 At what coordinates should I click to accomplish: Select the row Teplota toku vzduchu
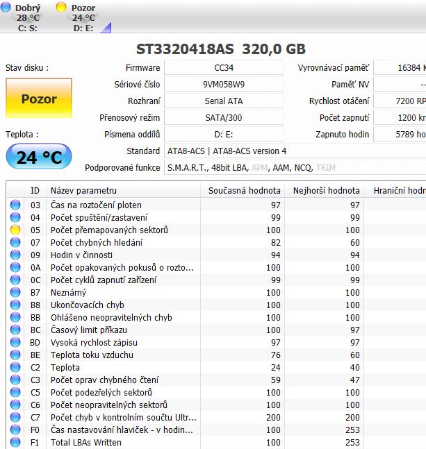coord(216,355)
